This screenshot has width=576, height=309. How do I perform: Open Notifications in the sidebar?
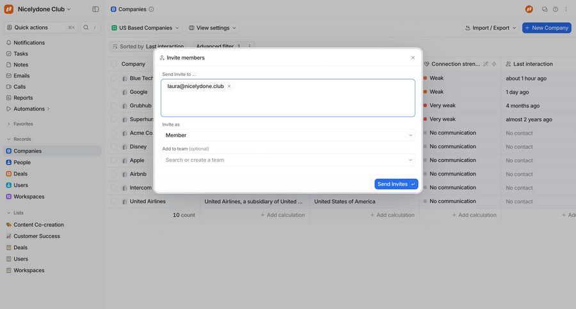[52, 43]
